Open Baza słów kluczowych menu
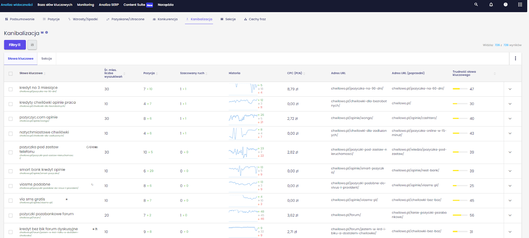 pos(55,5)
